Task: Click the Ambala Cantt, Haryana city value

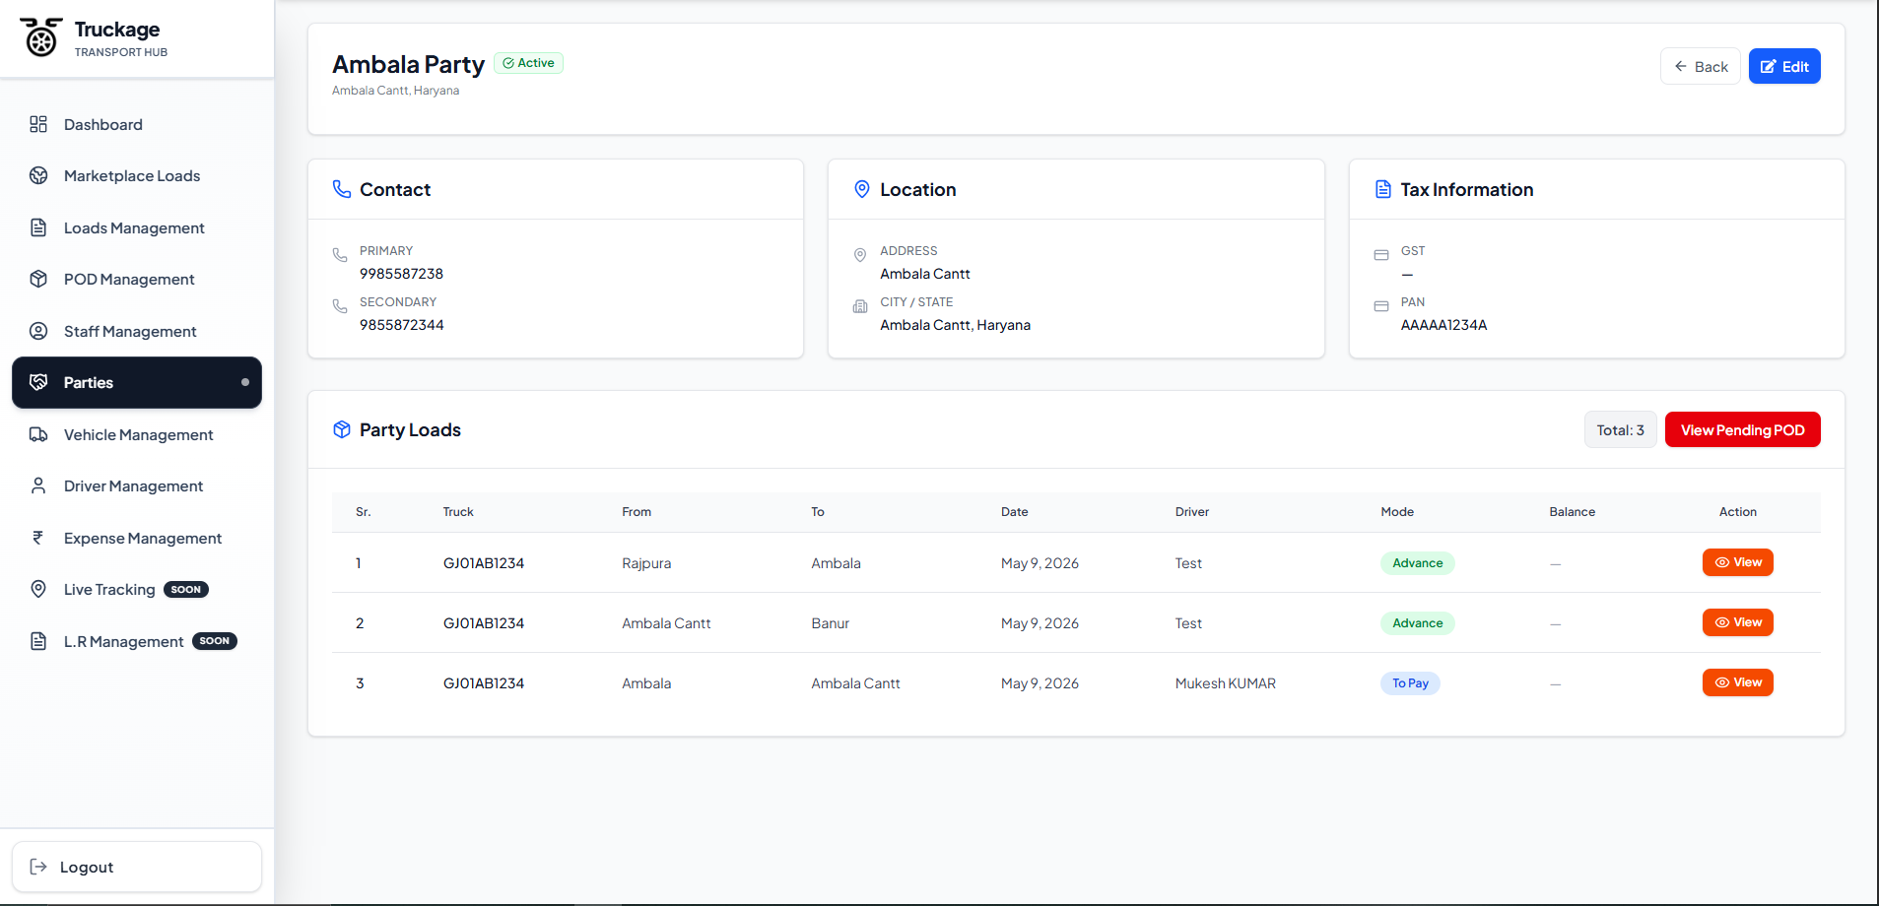Action: tap(955, 325)
